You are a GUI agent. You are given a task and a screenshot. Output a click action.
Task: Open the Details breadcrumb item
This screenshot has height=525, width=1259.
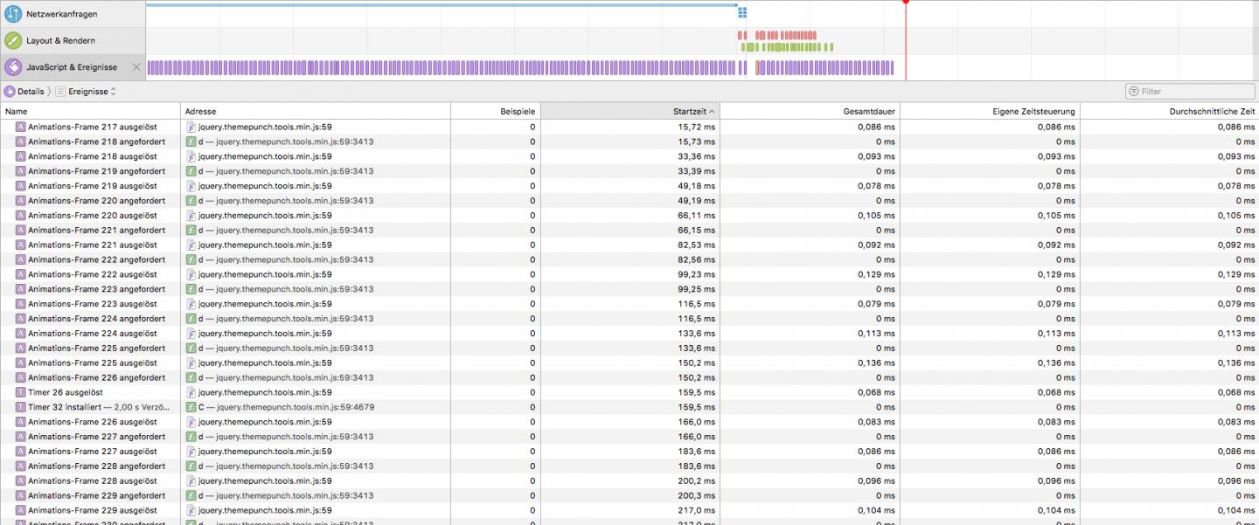click(x=31, y=92)
